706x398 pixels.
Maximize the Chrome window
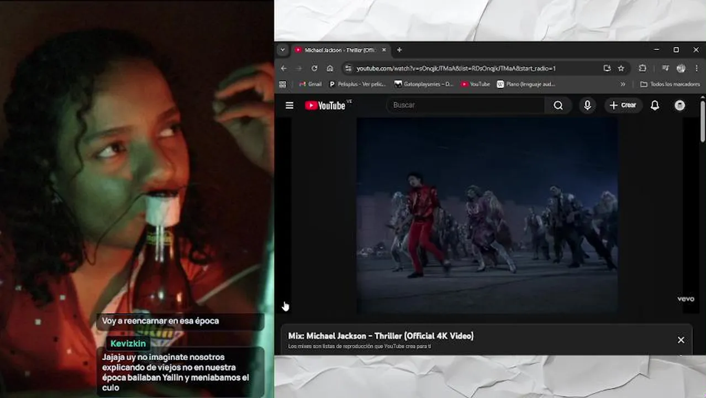(x=676, y=50)
